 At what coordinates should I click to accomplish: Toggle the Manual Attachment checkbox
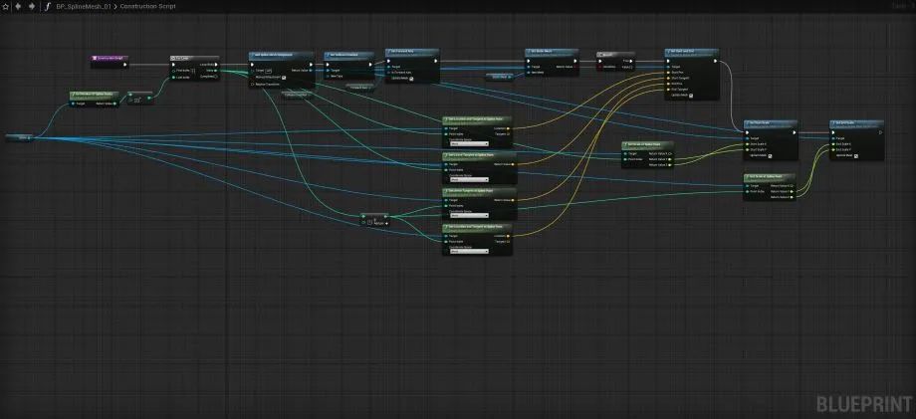pyautogui.click(x=284, y=77)
